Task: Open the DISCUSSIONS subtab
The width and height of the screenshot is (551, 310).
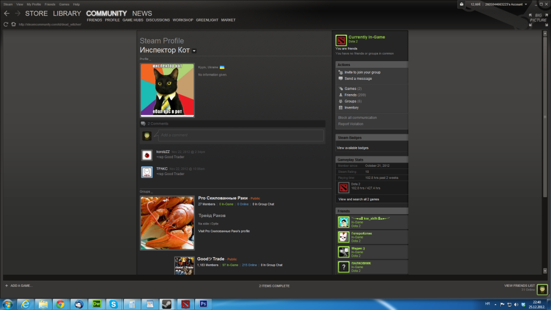Action: pos(158,20)
